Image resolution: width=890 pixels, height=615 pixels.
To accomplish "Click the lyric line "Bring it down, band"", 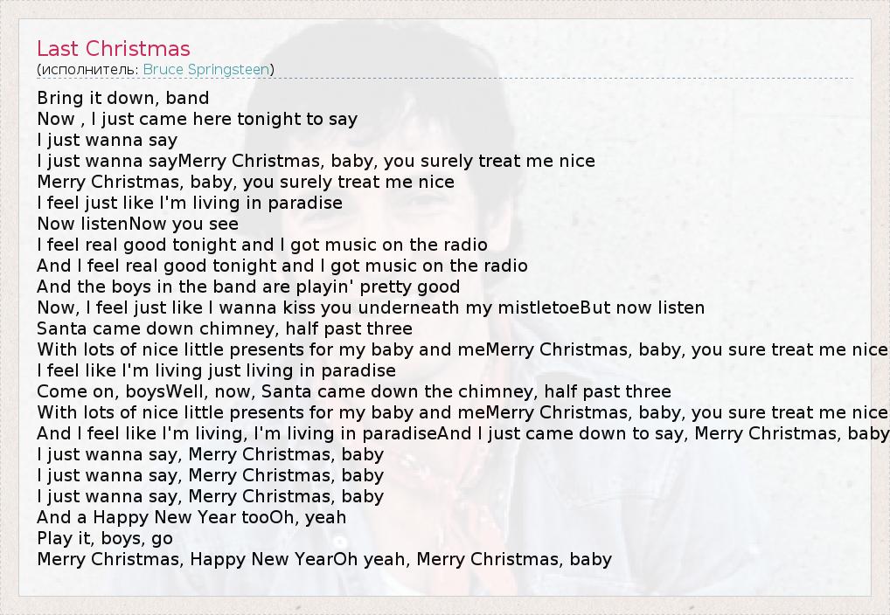I will click(x=123, y=98).
